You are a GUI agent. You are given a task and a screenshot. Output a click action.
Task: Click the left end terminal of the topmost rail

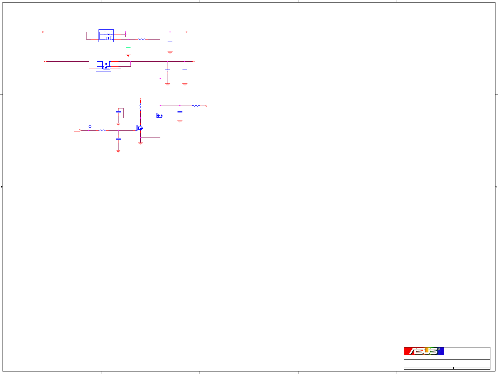pyautogui.click(x=43, y=32)
